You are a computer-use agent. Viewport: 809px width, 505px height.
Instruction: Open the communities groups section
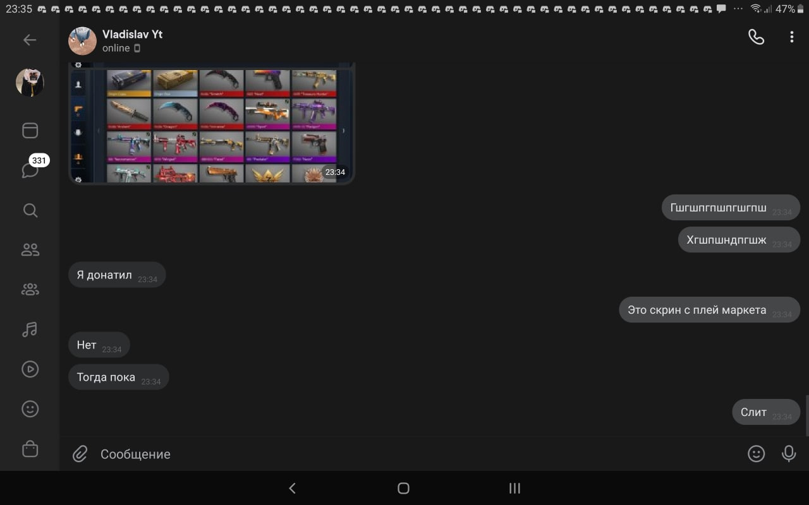click(x=30, y=290)
